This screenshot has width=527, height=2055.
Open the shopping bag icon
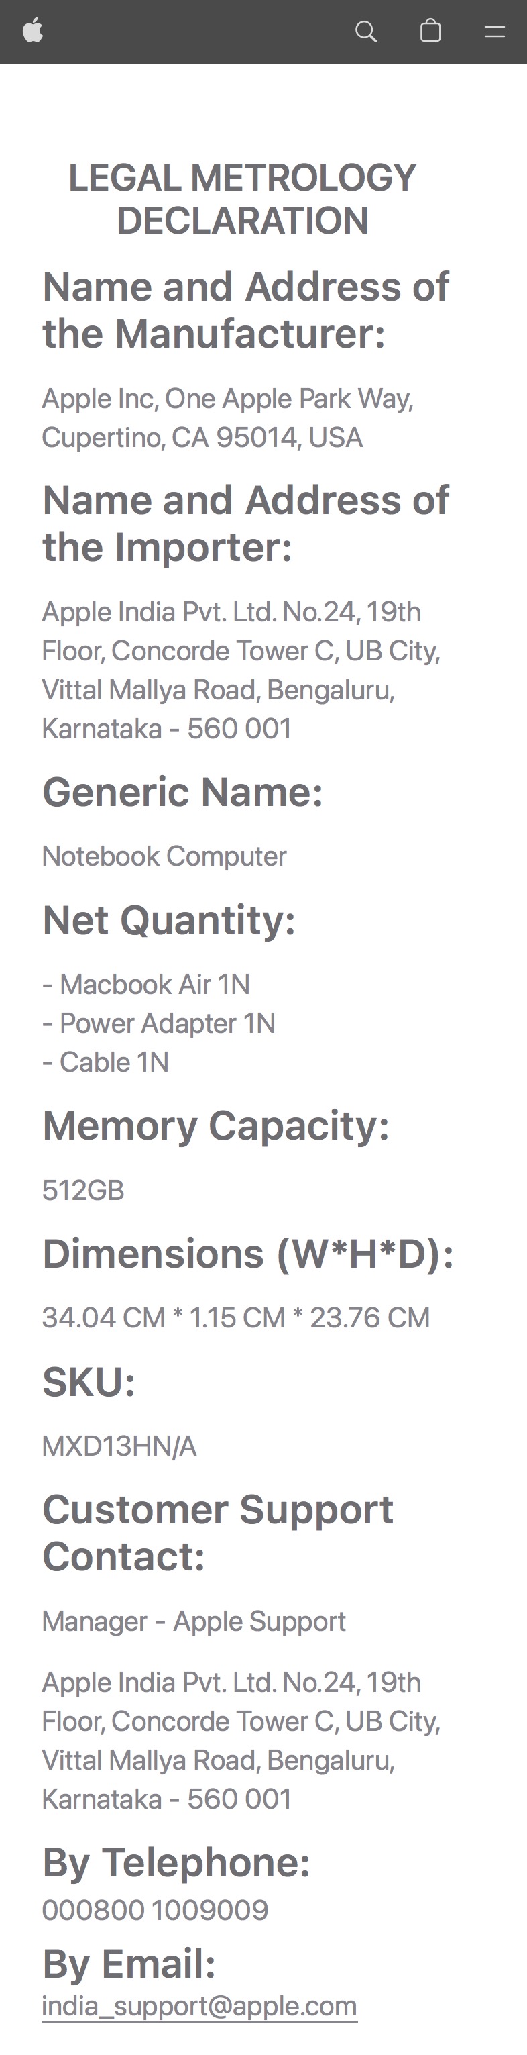(430, 31)
